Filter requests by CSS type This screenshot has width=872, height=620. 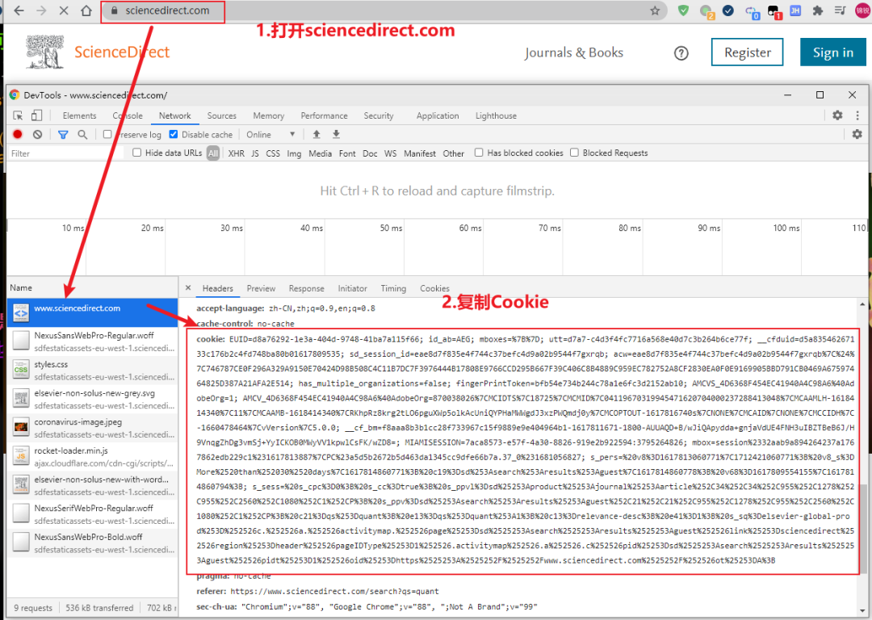(273, 153)
